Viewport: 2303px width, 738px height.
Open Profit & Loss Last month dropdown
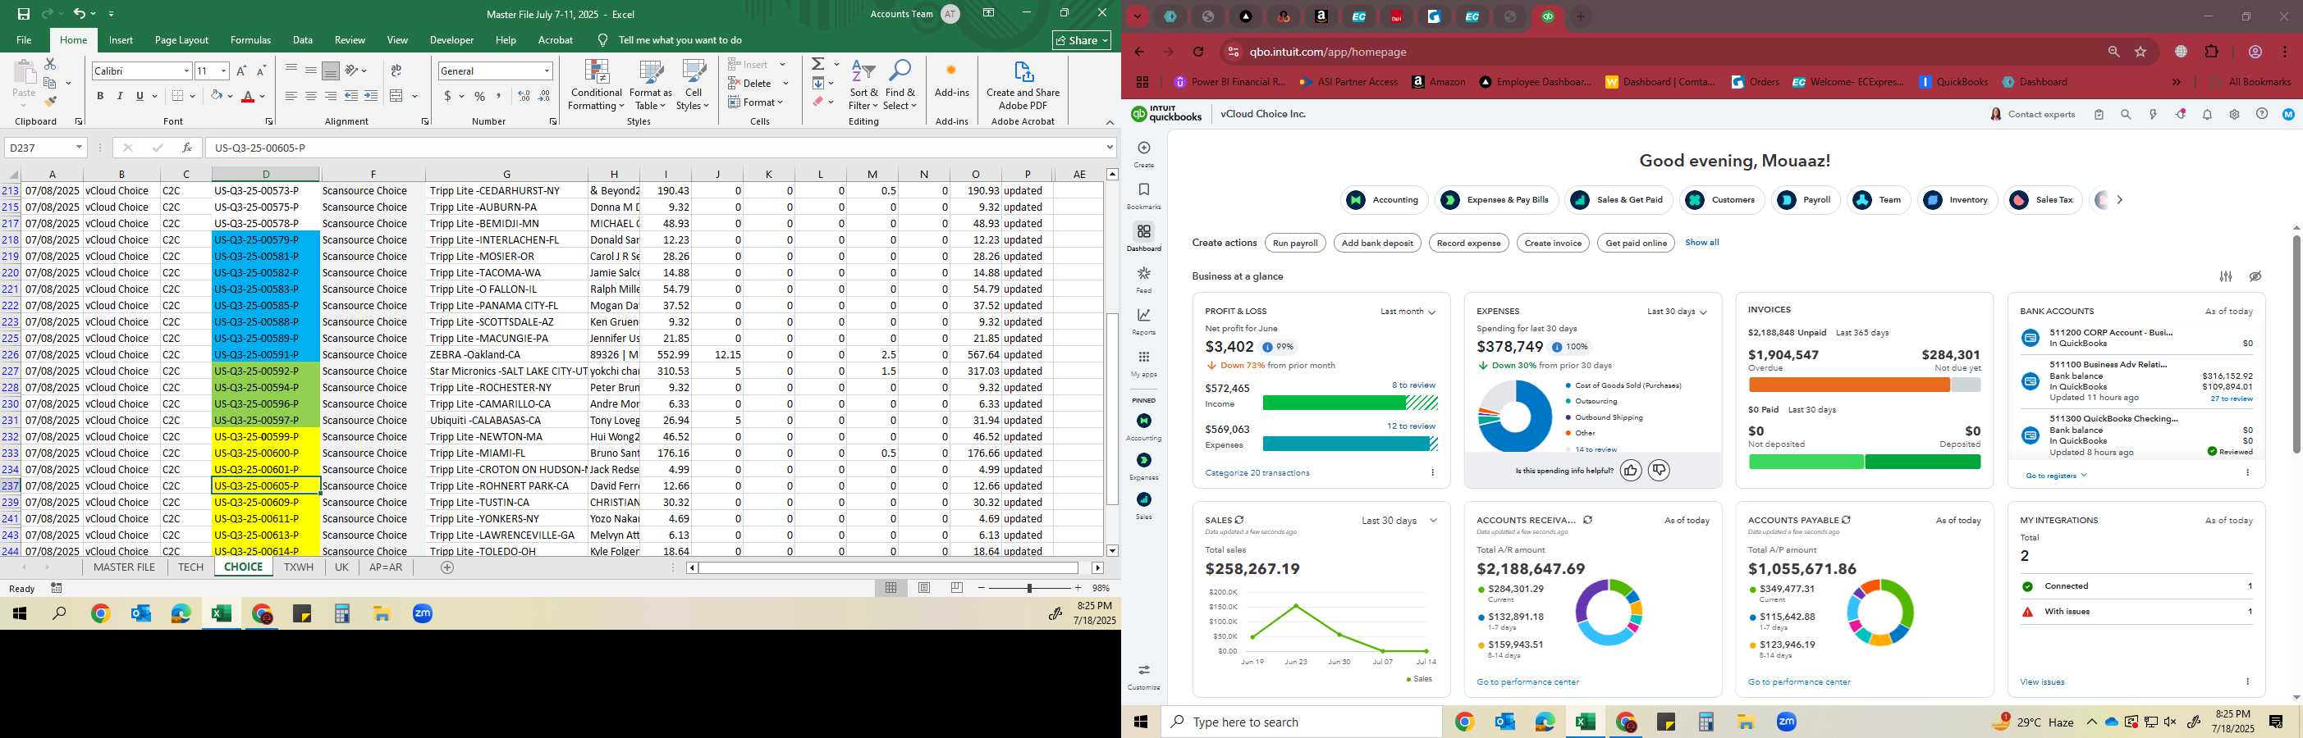[1408, 312]
